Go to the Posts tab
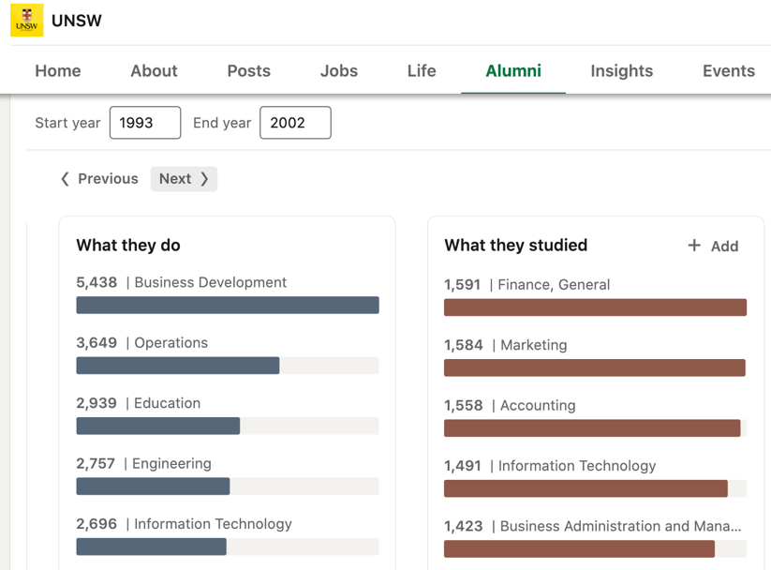Screen dimensions: 771x570 coord(248,71)
